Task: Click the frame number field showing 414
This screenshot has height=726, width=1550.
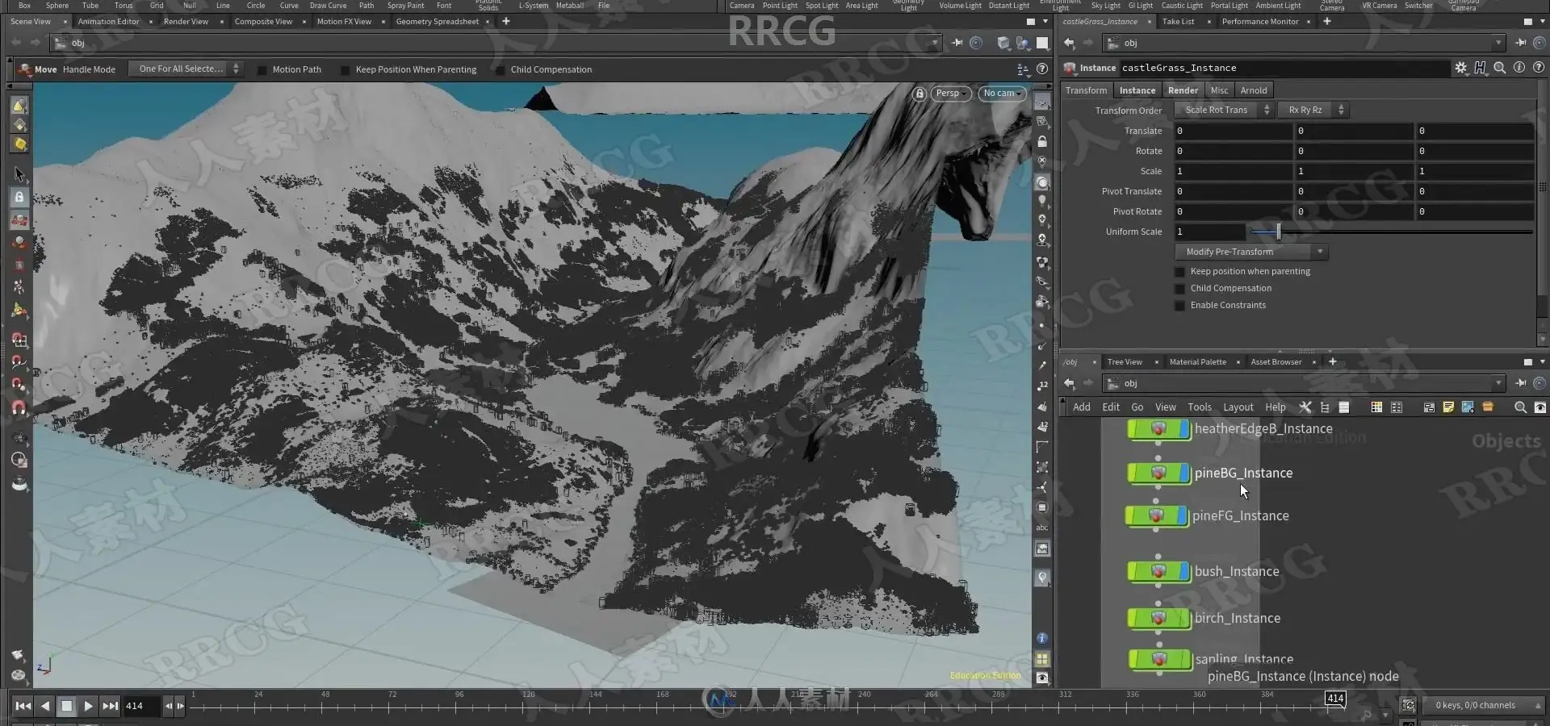Action: coord(141,706)
